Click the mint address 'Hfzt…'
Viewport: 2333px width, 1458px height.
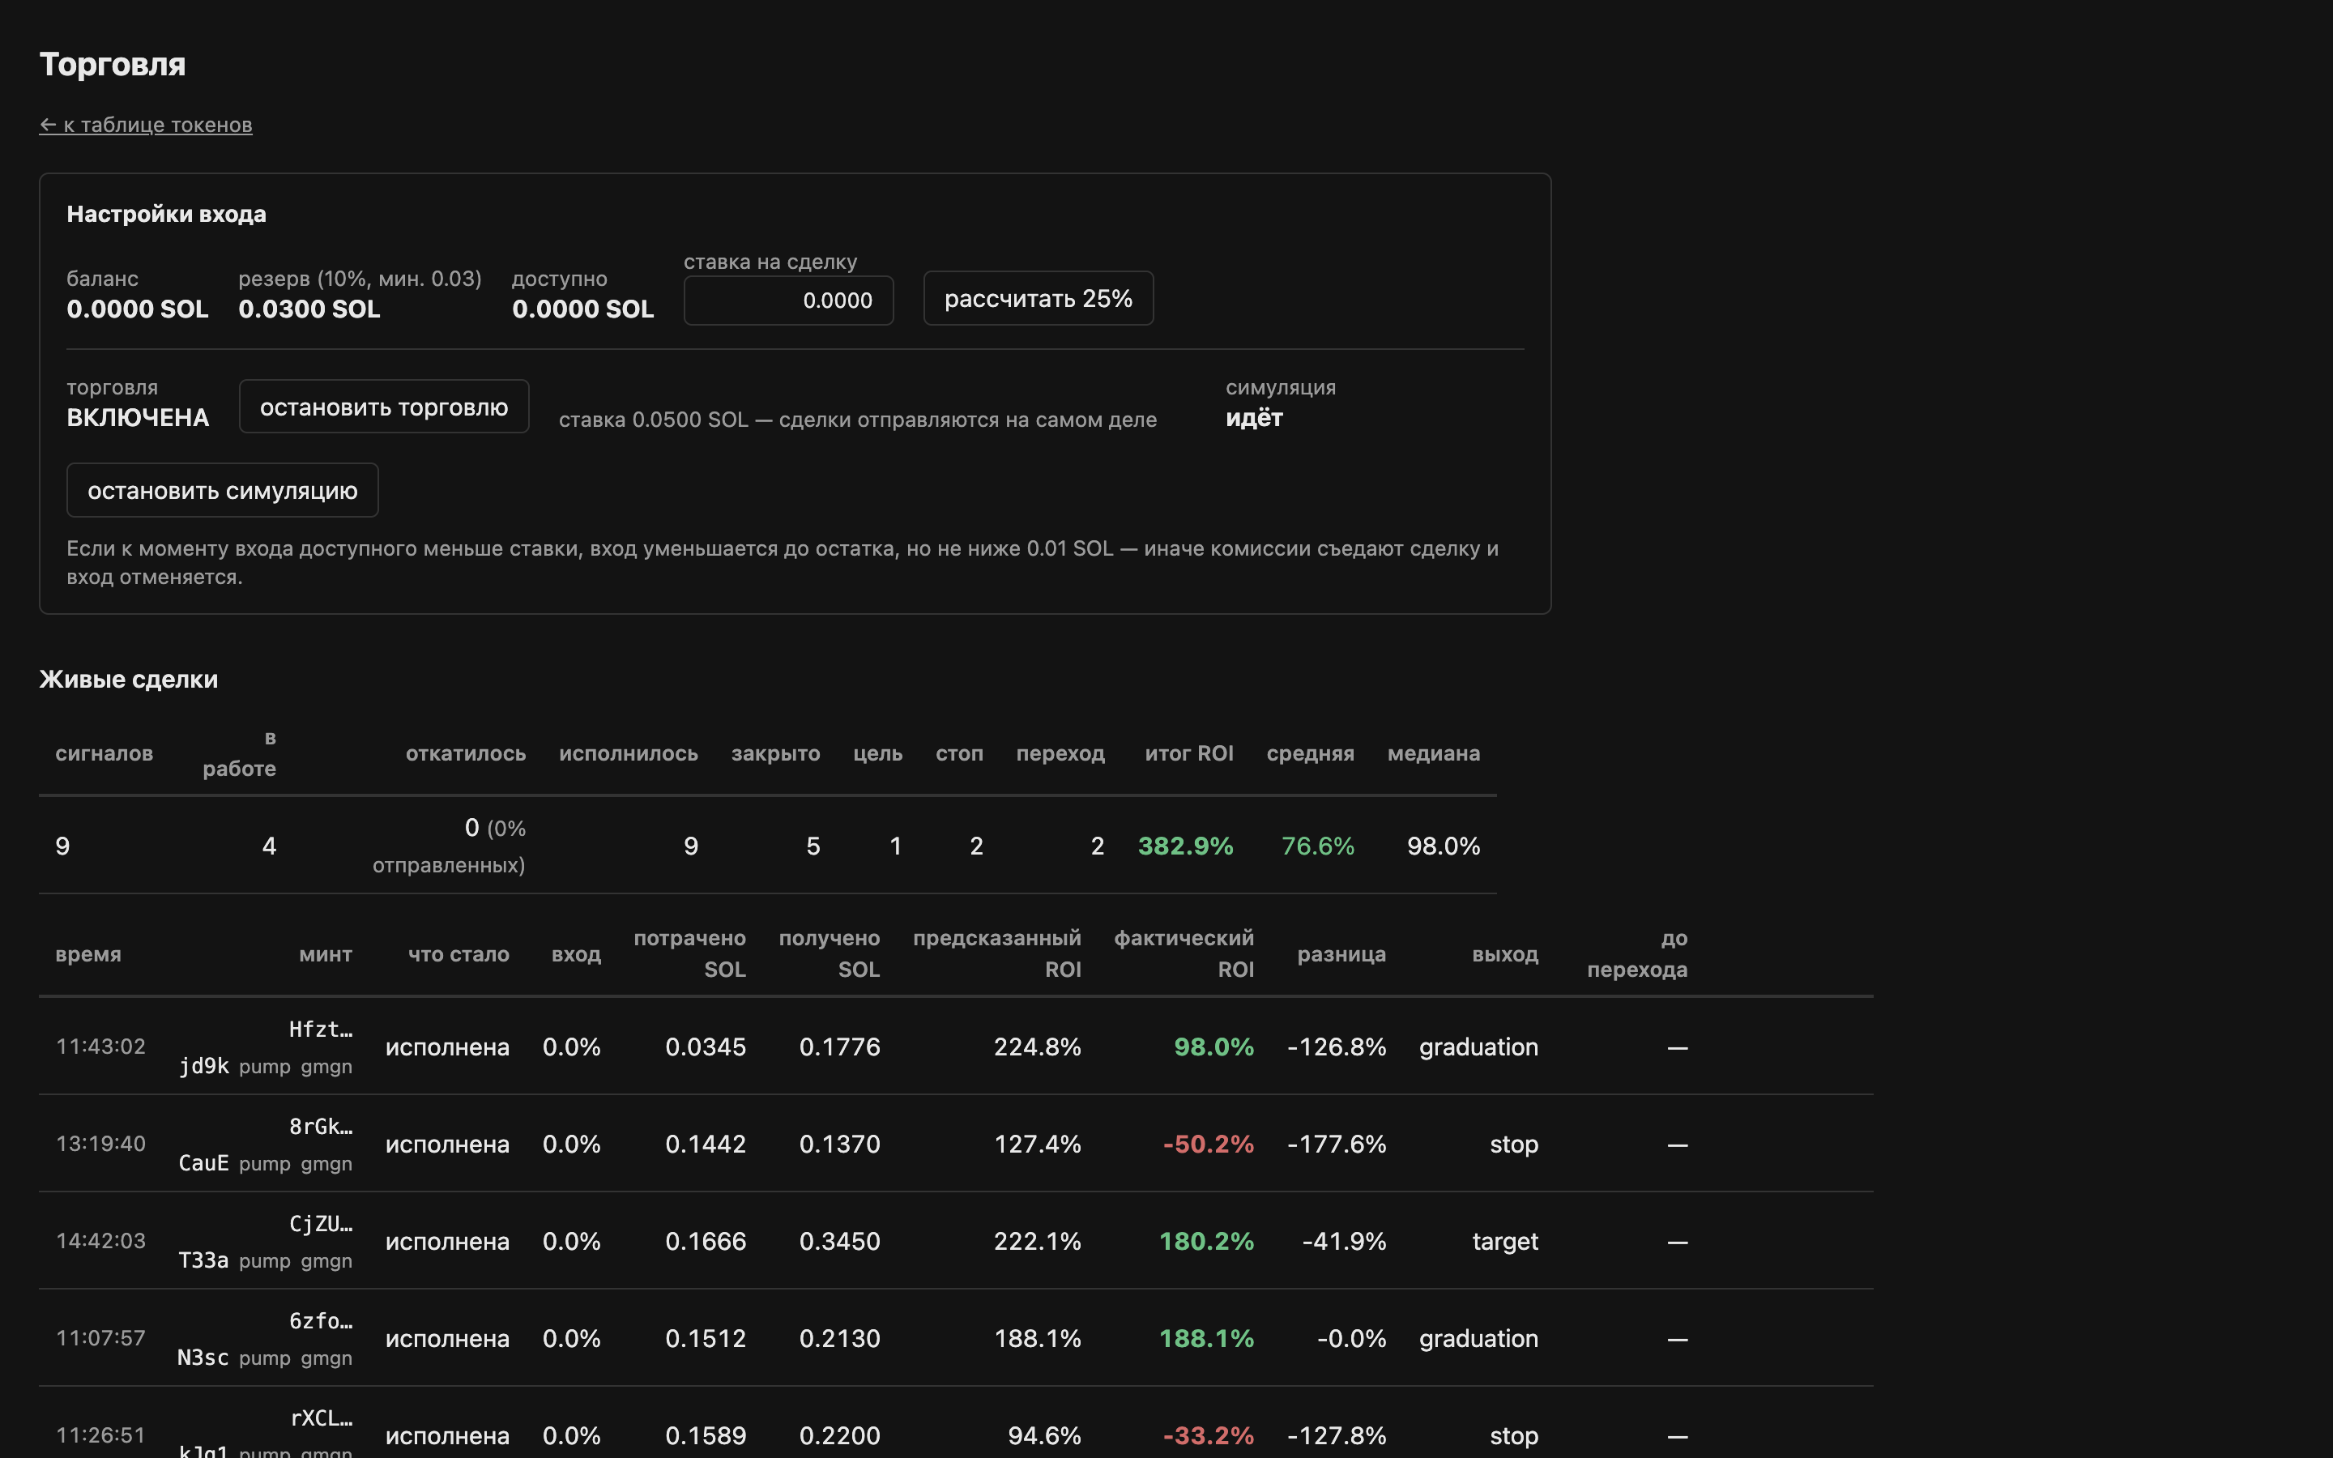tap(321, 1030)
